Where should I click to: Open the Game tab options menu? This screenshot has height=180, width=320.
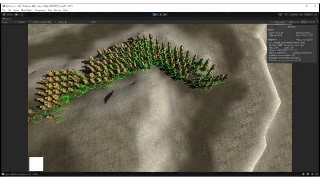pyautogui.click(x=317, y=19)
